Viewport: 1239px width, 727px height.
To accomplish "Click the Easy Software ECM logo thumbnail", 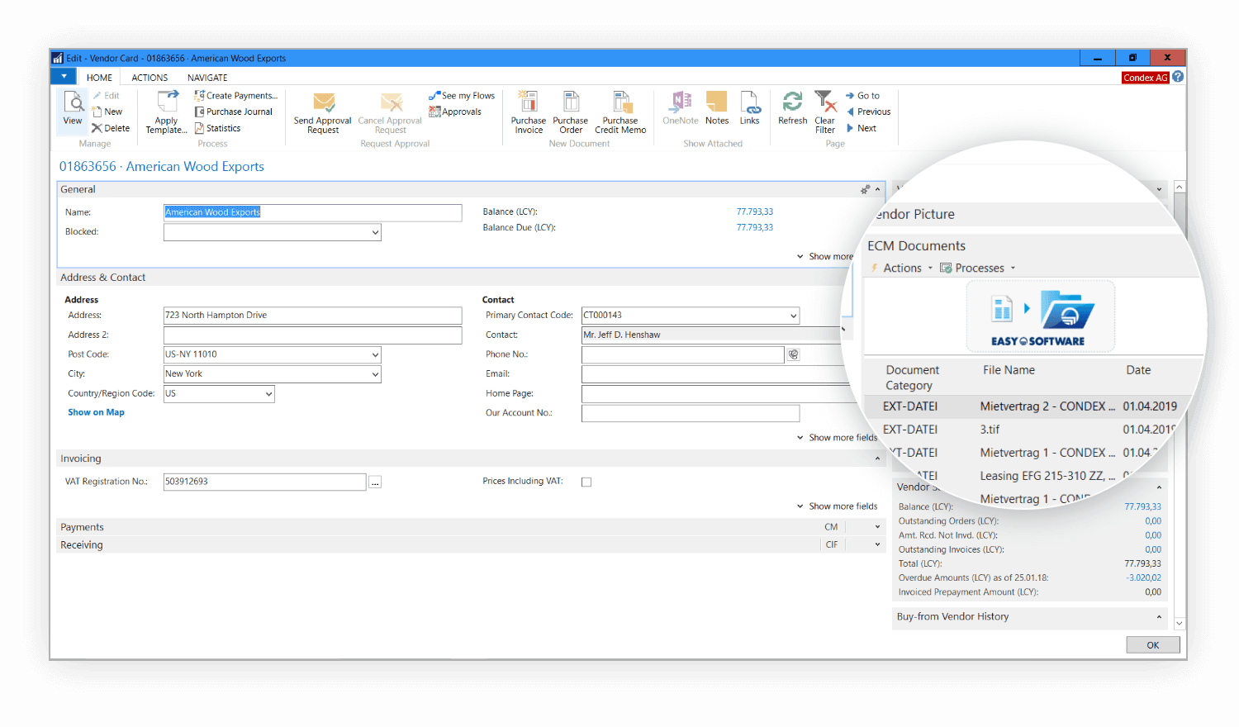I will point(1041,316).
